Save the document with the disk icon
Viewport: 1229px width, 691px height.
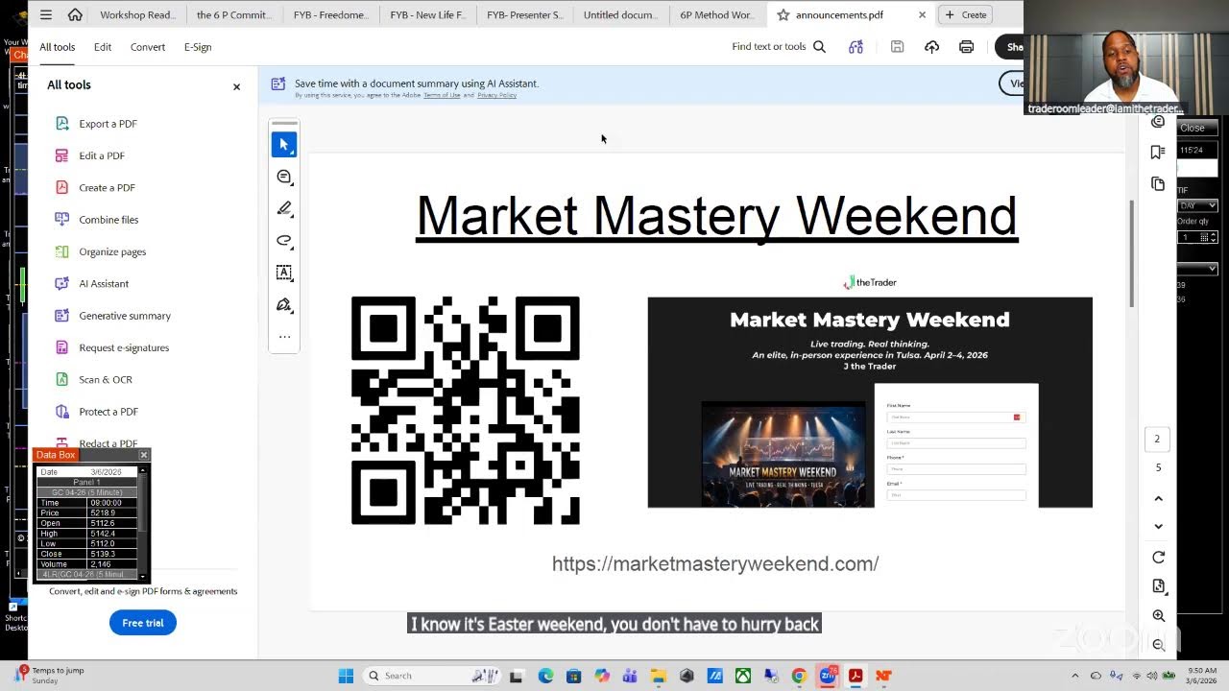(x=897, y=46)
